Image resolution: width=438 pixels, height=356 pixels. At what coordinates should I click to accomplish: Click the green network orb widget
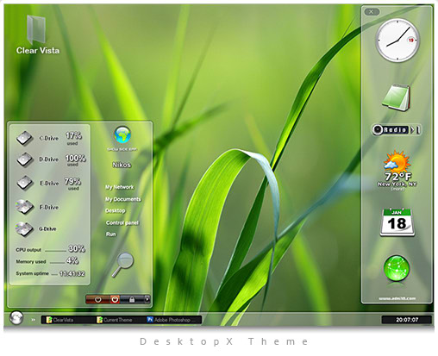pyautogui.click(x=397, y=268)
